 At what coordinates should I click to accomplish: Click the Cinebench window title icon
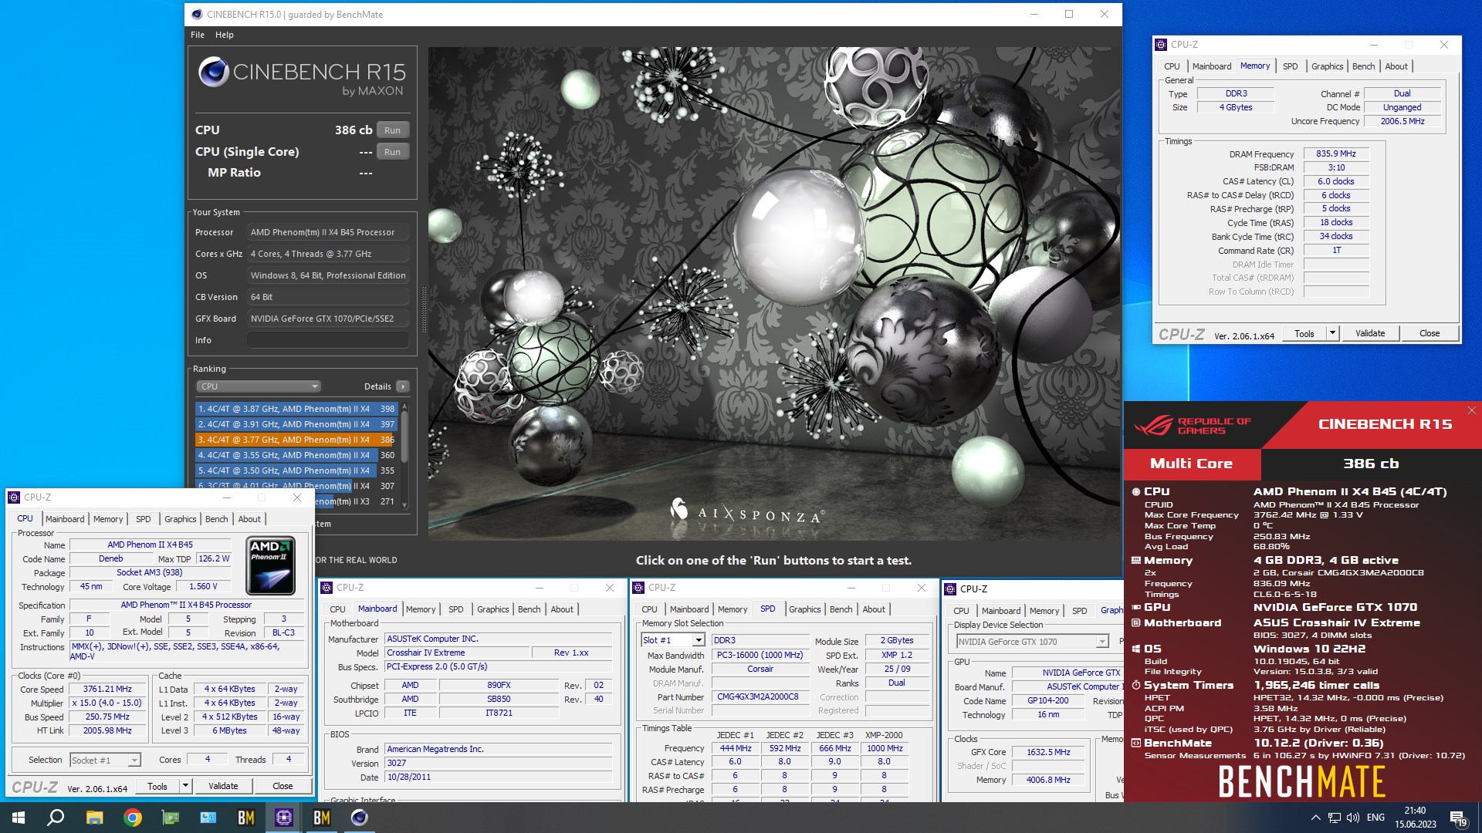pos(197,14)
